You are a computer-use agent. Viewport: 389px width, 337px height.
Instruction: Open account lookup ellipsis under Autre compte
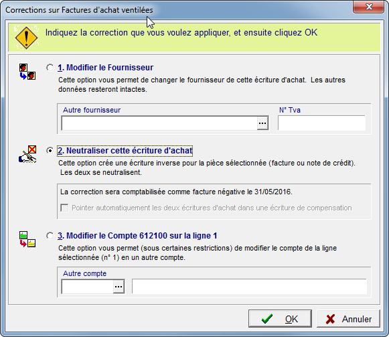tap(119, 287)
